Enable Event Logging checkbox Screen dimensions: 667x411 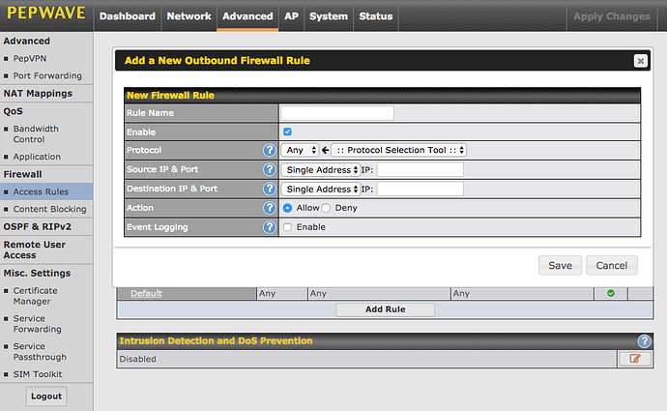pyautogui.click(x=287, y=227)
